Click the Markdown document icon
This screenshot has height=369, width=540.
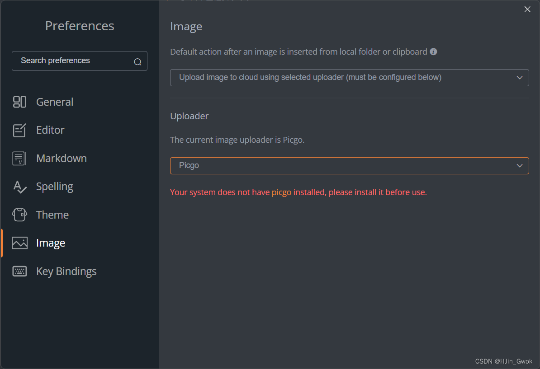[19, 159]
